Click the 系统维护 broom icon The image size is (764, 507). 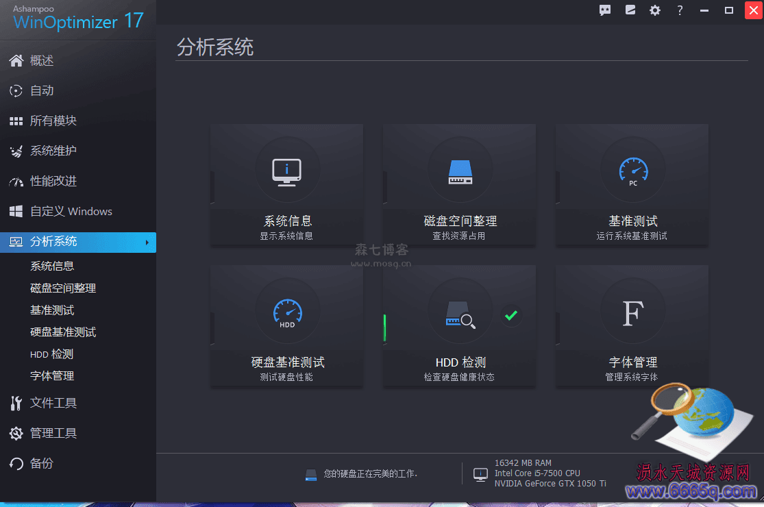pos(16,151)
